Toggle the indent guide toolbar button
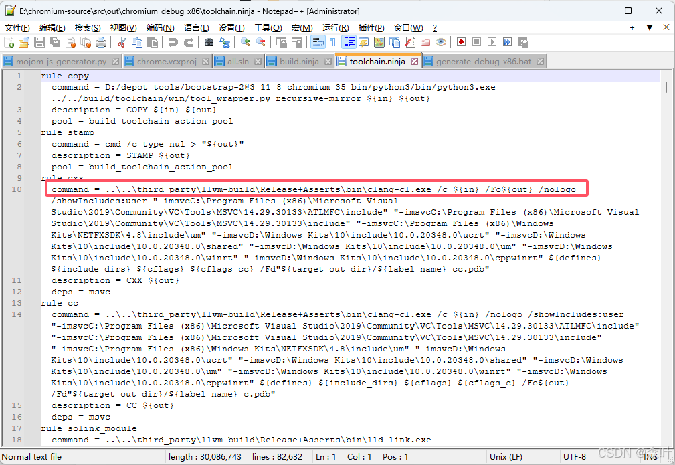 349,42
